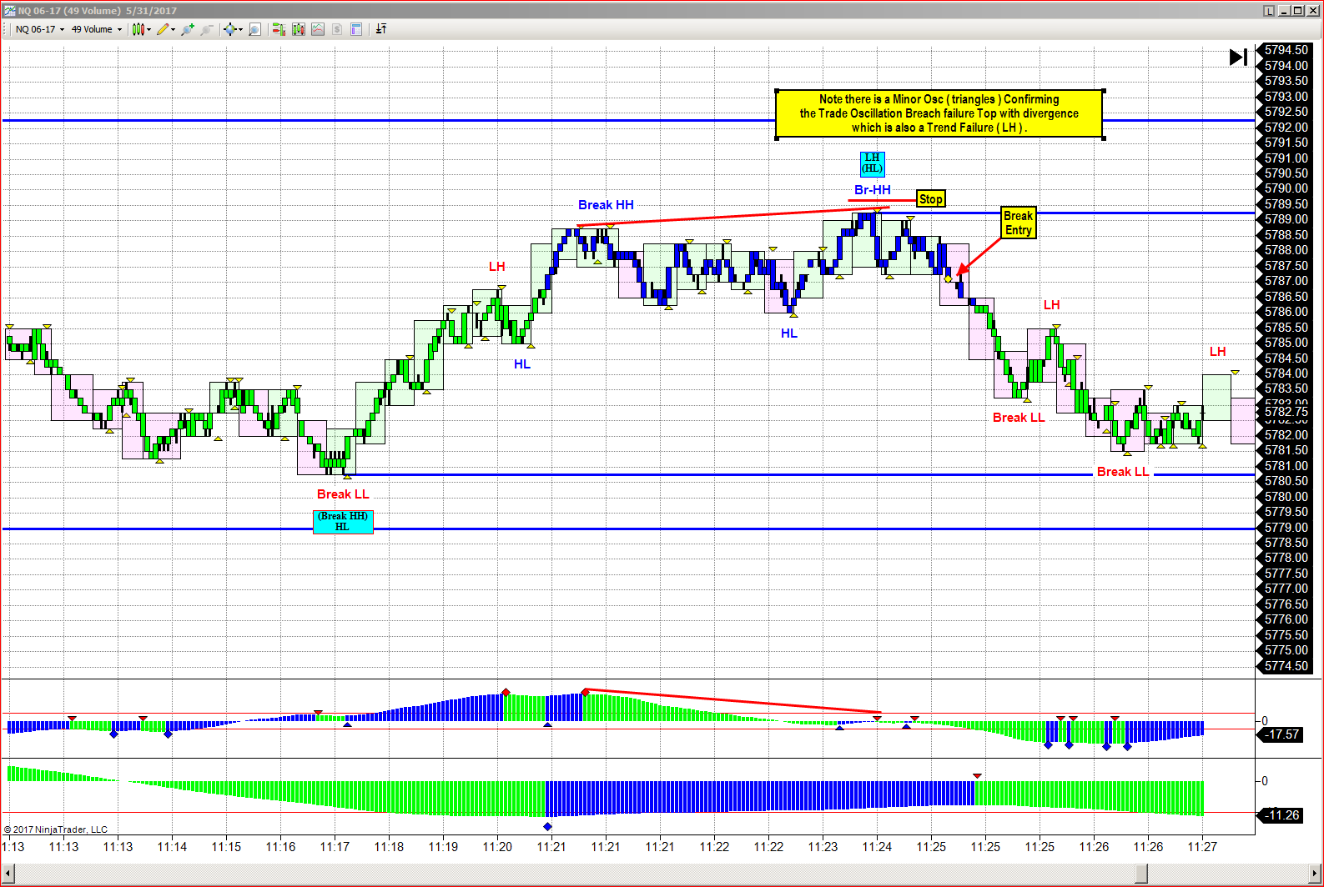The height and width of the screenshot is (887, 1324).
Task: Toggle the Chart Trader panel icon
Action: [x=279, y=29]
